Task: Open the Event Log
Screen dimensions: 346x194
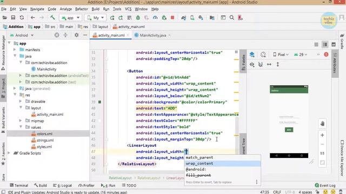Action: tap(325, 185)
